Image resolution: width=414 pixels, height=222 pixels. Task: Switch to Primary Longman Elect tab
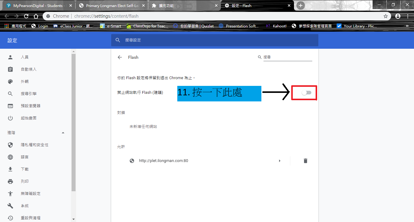pos(111,5)
